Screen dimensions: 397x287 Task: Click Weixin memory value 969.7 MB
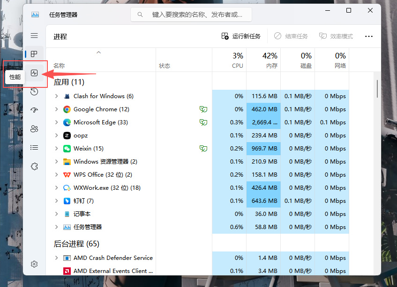coord(264,149)
